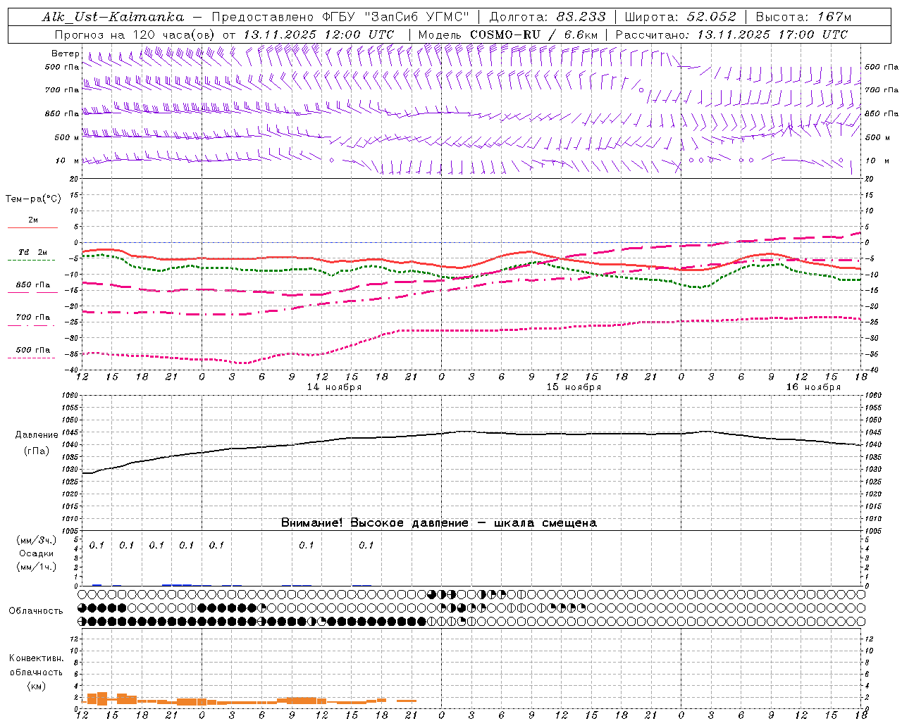Viewport: 902px width, 721px height.
Task: Click the 14 ноября date label
Action: click(x=334, y=387)
